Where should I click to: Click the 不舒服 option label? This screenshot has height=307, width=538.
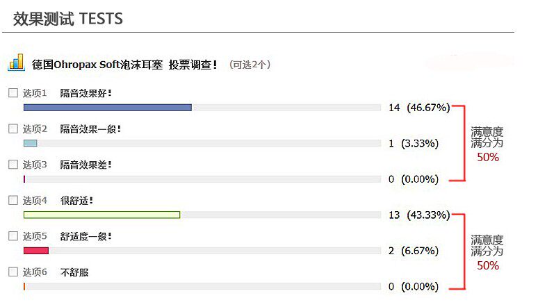pyautogui.click(x=74, y=272)
